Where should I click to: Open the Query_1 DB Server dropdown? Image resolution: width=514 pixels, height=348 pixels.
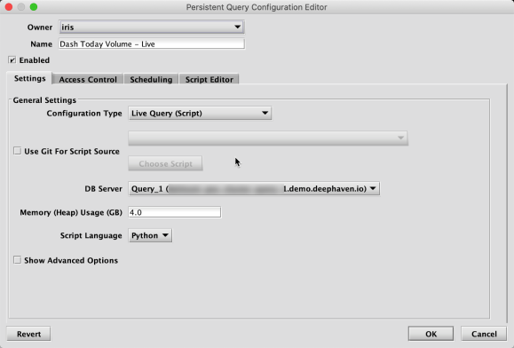pyautogui.click(x=254, y=188)
